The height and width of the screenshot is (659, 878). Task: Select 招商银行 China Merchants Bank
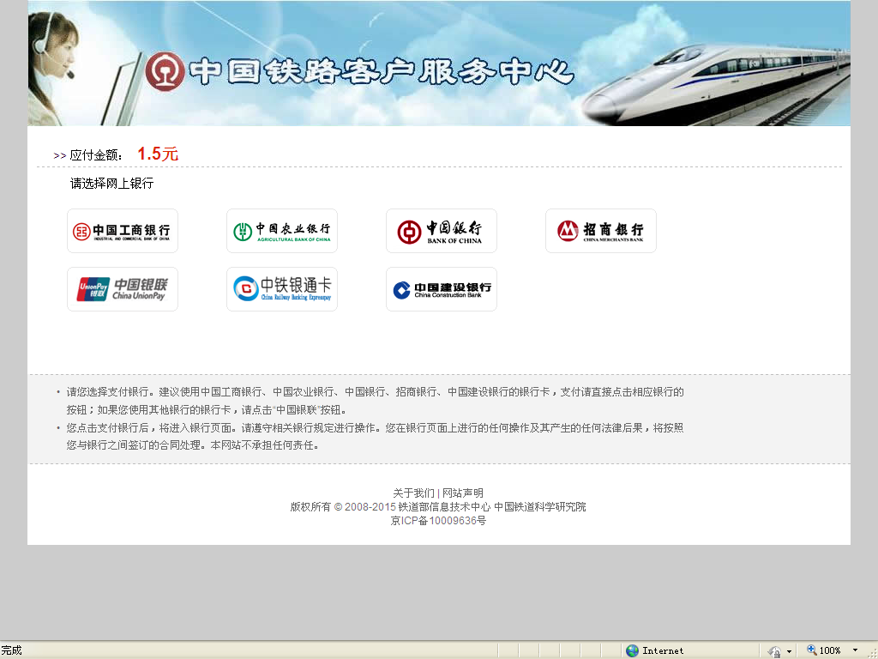coord(601,231)
